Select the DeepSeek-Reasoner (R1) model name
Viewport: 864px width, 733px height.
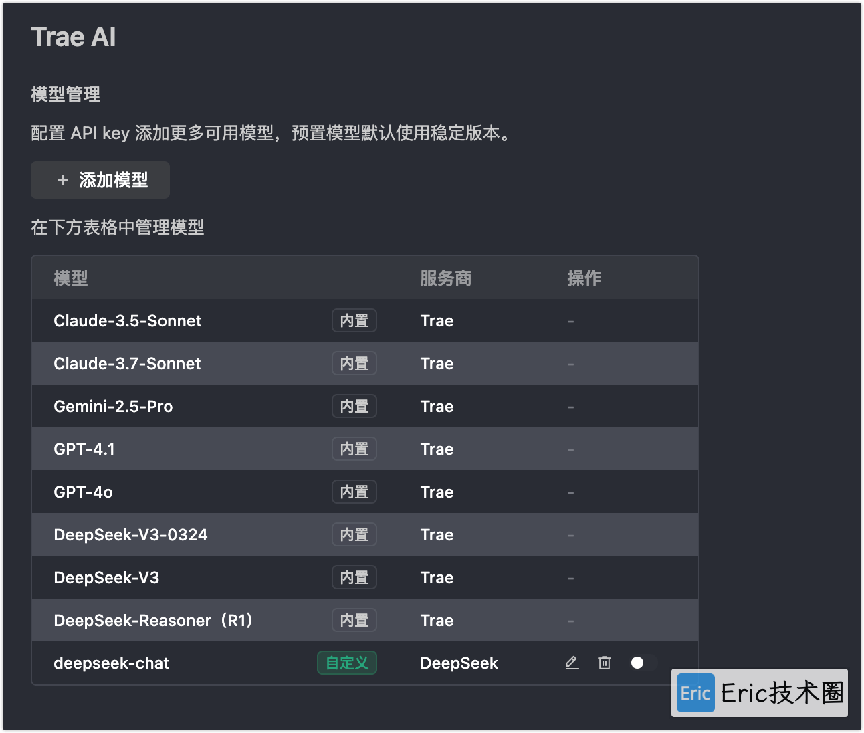(x=154, y=621)
